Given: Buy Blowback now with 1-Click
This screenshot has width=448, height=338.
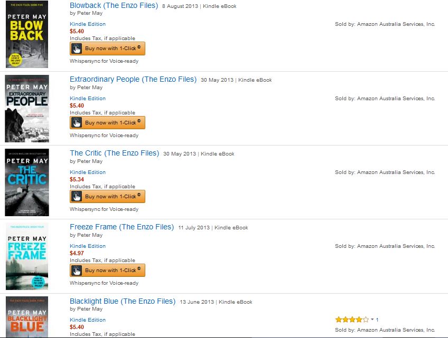Looking at the screenshot, I should click(x=107, y=49).
